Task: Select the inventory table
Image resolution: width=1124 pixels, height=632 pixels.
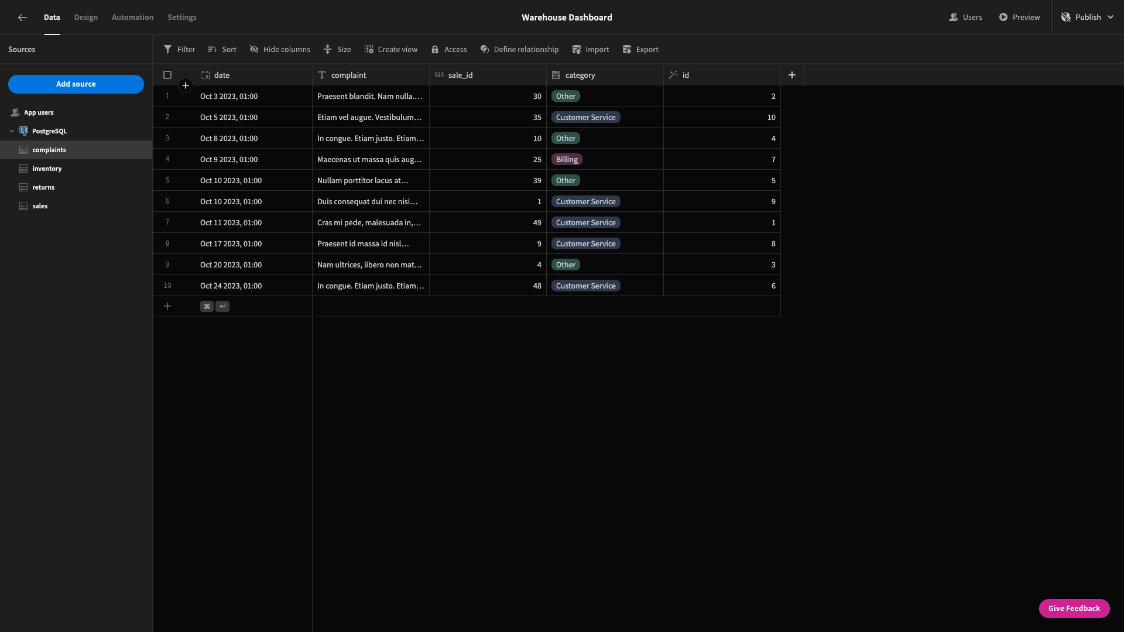Action: coord(76,169)
